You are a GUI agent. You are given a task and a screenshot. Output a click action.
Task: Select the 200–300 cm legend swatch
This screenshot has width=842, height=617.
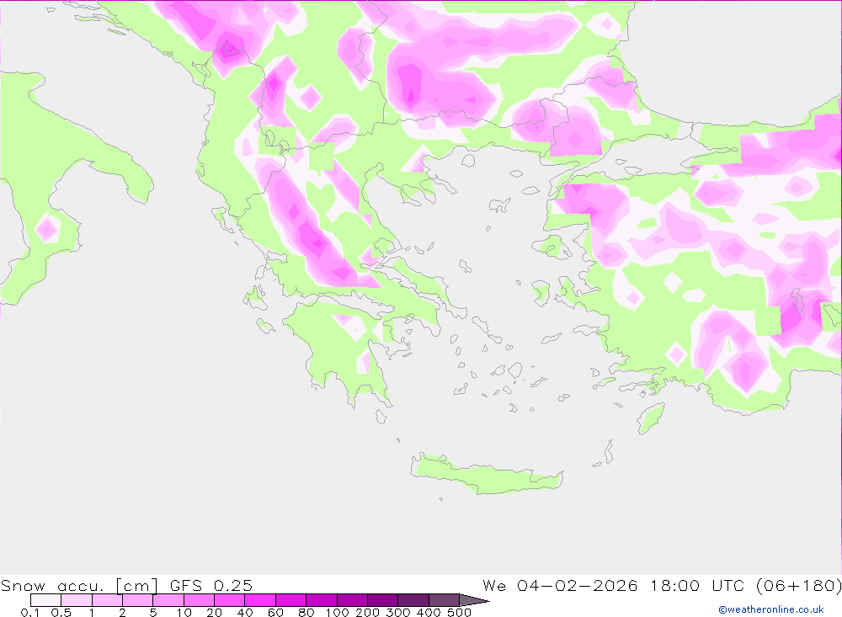pos(382,600)
